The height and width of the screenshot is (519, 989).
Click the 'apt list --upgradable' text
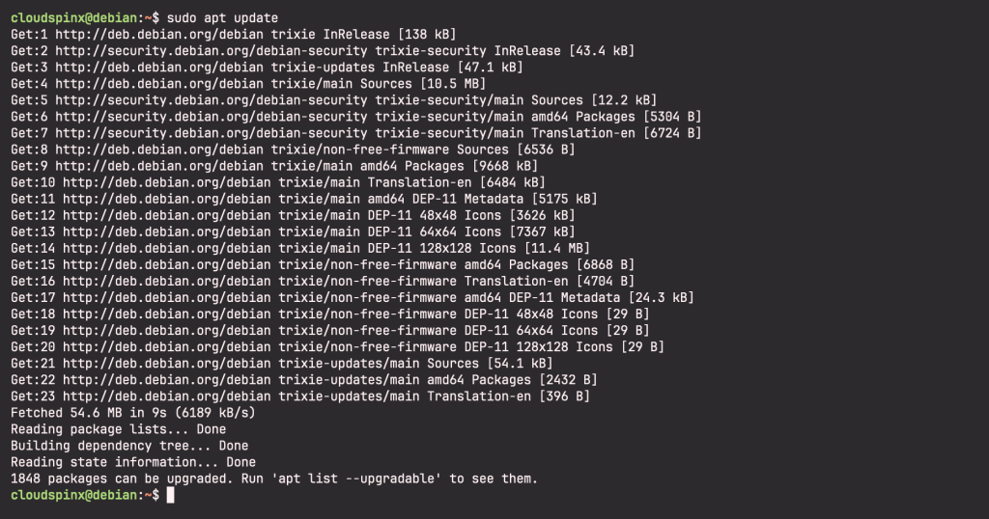pos(356,478)
